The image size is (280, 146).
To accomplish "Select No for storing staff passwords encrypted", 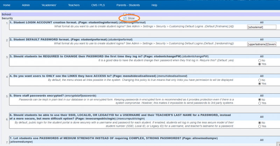I will (x=259, y=99).
